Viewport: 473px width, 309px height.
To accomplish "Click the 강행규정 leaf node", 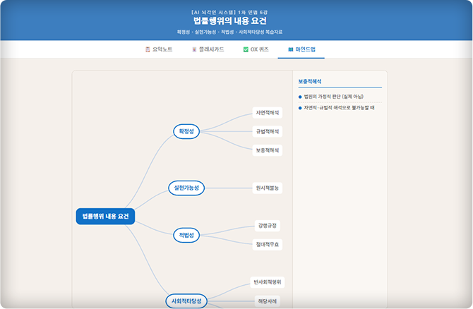I will pyautogui.click(x=268, y=226).
